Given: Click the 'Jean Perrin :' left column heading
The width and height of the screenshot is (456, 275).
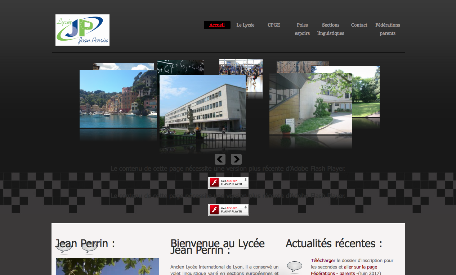Looking at the screenshot, I should coord(85,243).
